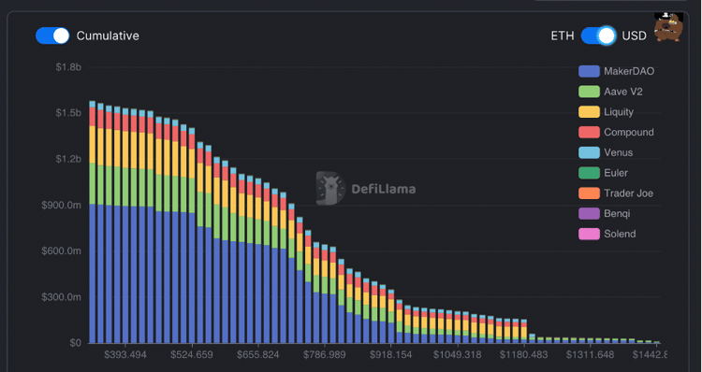
Task: Click the Trader Joe orange legend swatch
Action: pyautogui.click(x=589, y=193)
